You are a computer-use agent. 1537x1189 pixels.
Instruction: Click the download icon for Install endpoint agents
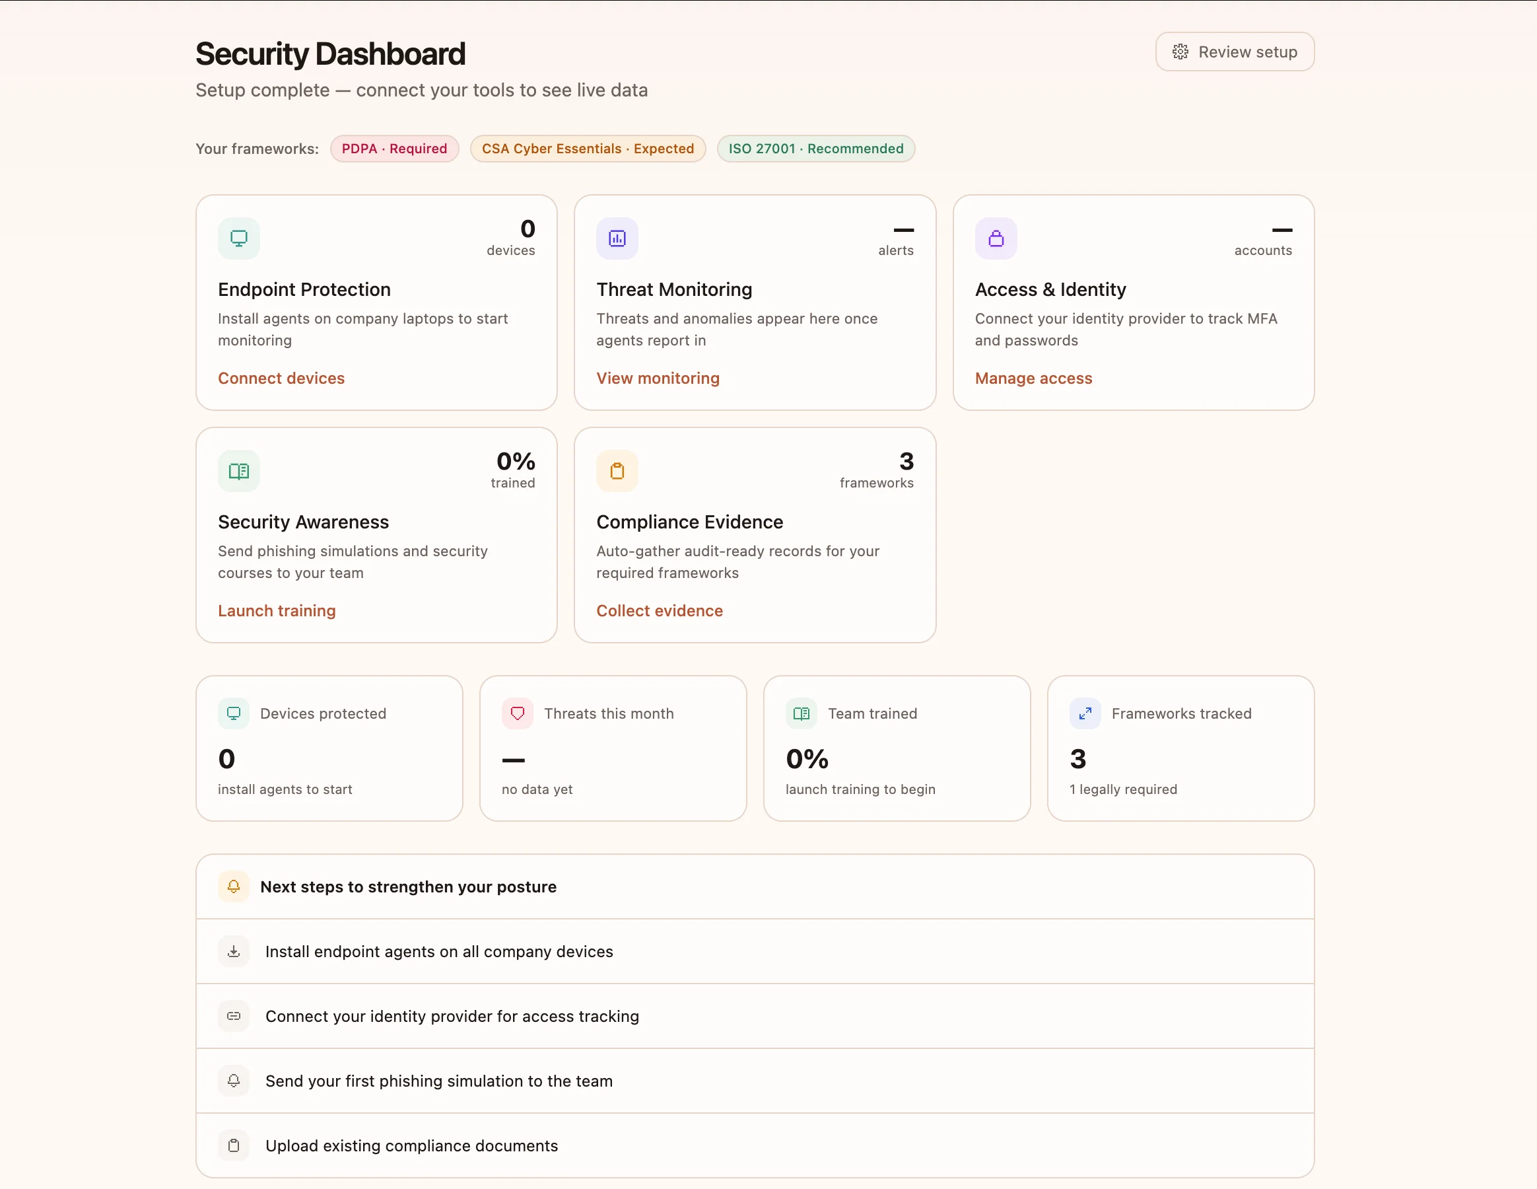(234, 951)
